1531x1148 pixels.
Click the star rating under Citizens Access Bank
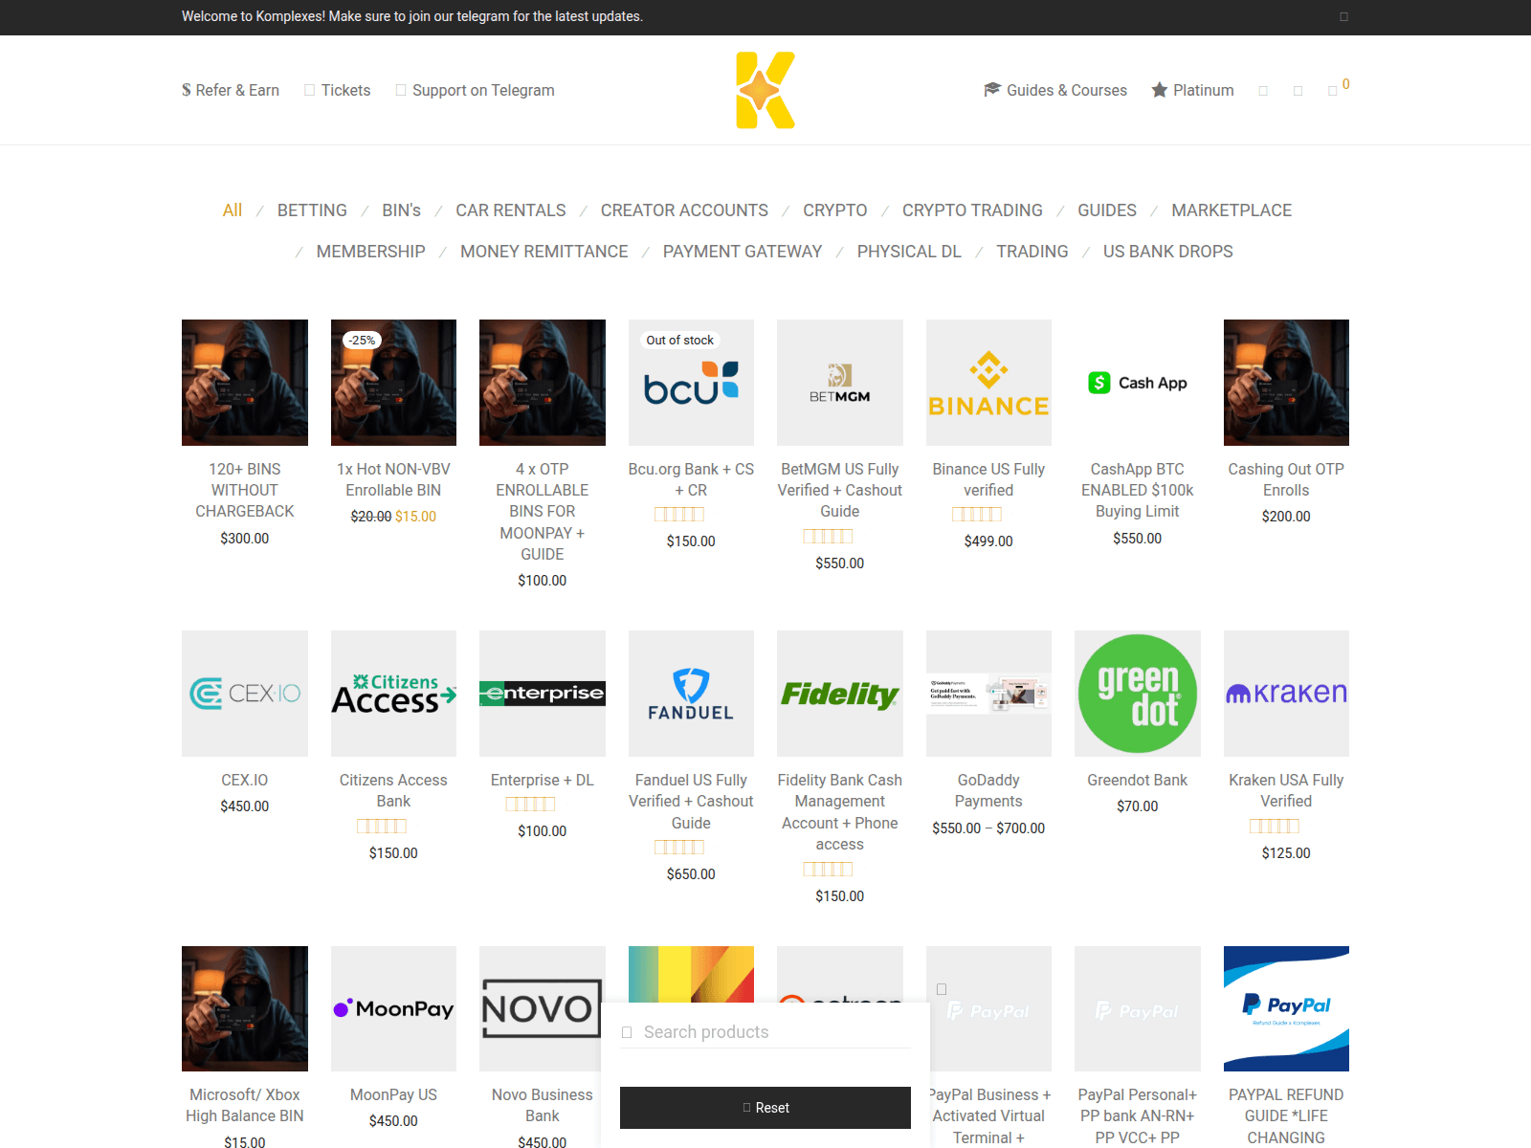click(382, 827)
